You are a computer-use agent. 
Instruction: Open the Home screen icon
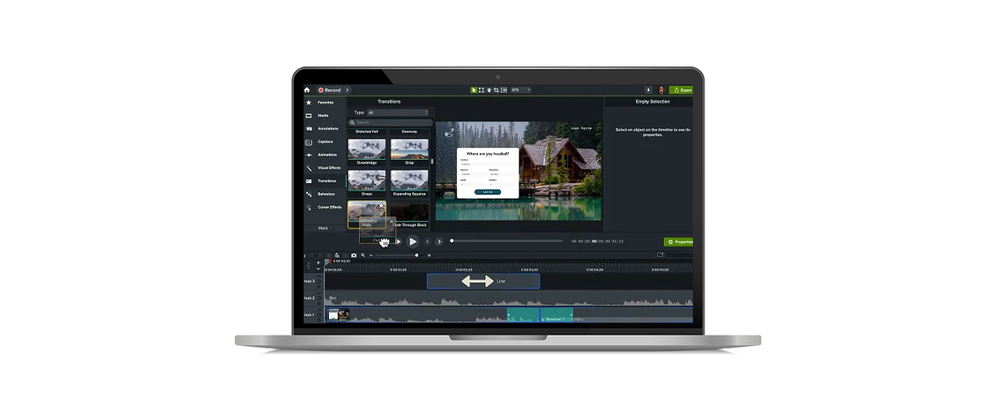307,90
